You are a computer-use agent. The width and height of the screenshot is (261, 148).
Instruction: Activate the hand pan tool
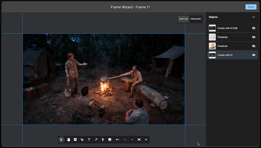tap(68, 139)
